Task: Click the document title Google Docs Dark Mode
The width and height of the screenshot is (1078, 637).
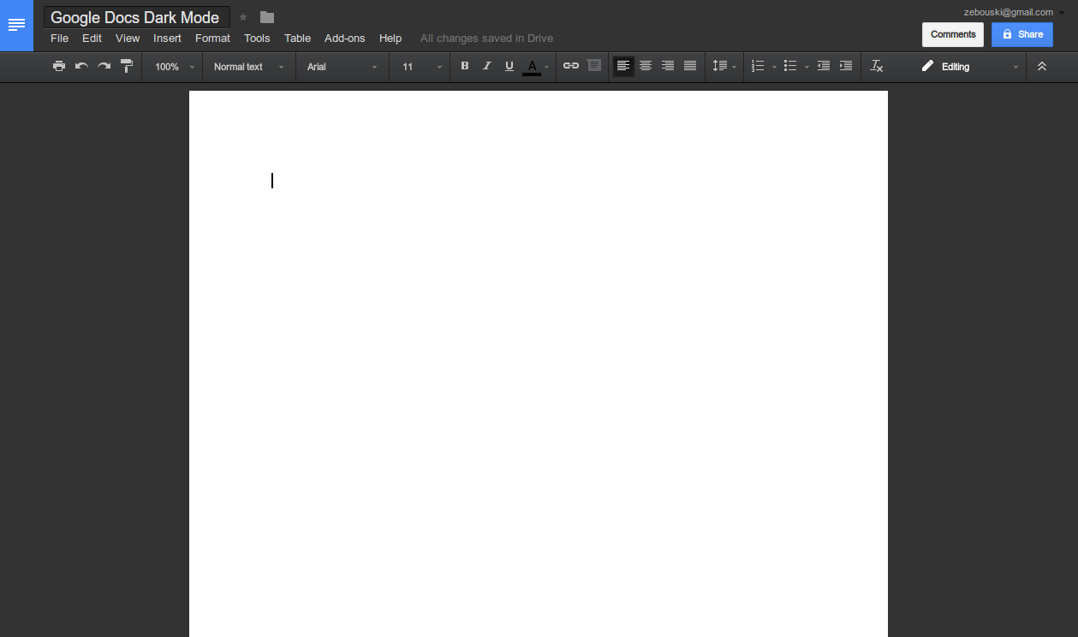Action: [136, 17]
